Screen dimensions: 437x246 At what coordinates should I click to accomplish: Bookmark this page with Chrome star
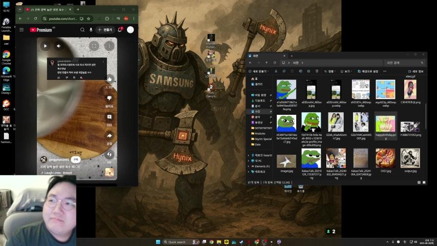(x=88, y=18)
